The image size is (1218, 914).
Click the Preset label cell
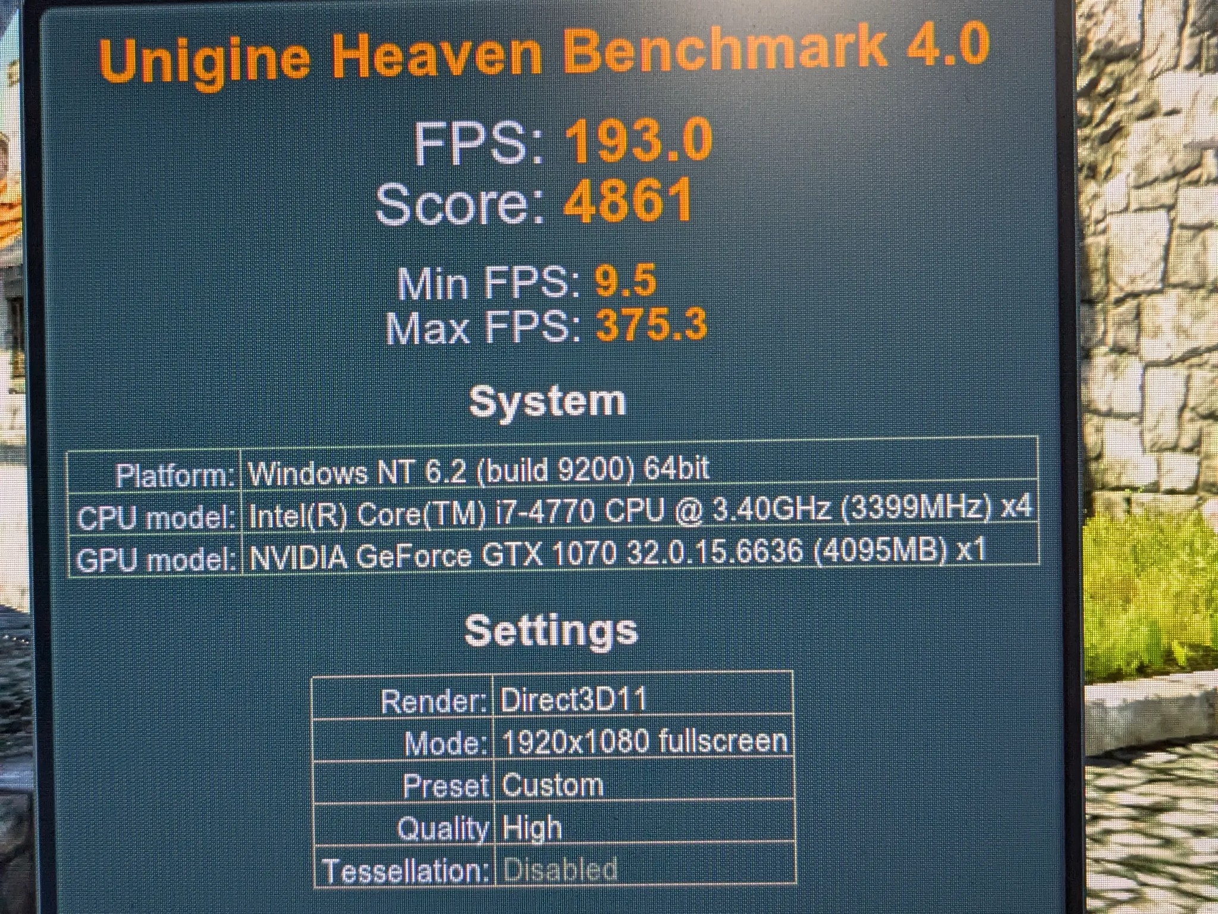point(404,784)
